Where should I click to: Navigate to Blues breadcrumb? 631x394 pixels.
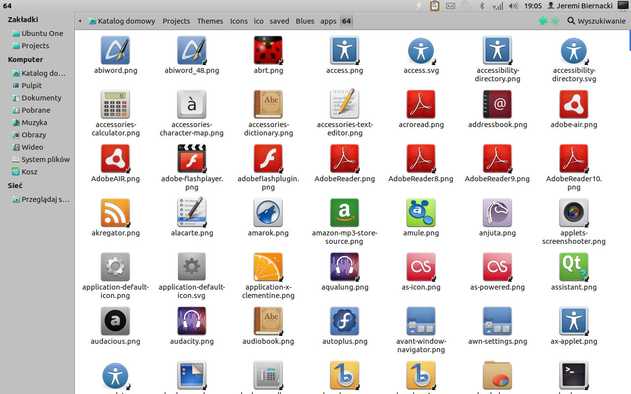coord(305,21)
